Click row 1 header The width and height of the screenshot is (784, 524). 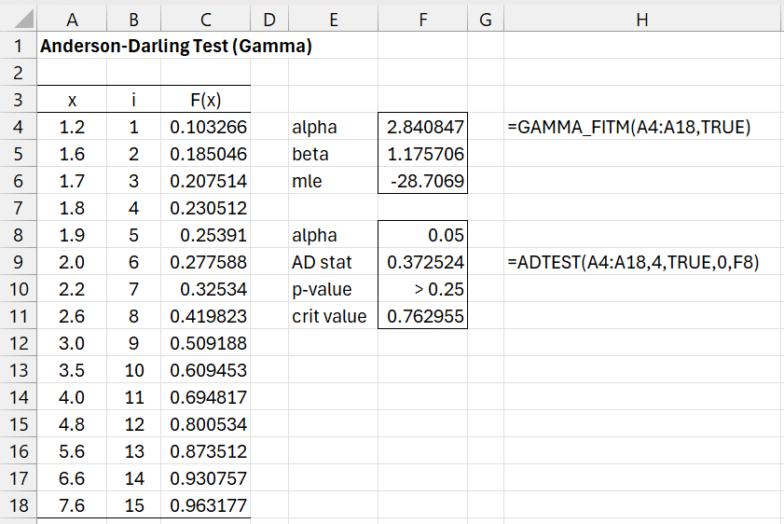18,46
